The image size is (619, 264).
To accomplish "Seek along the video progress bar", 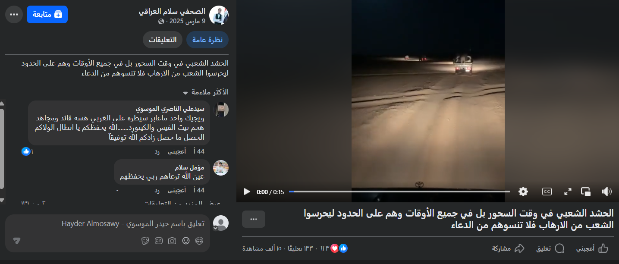I will click(x=399, y=192).
